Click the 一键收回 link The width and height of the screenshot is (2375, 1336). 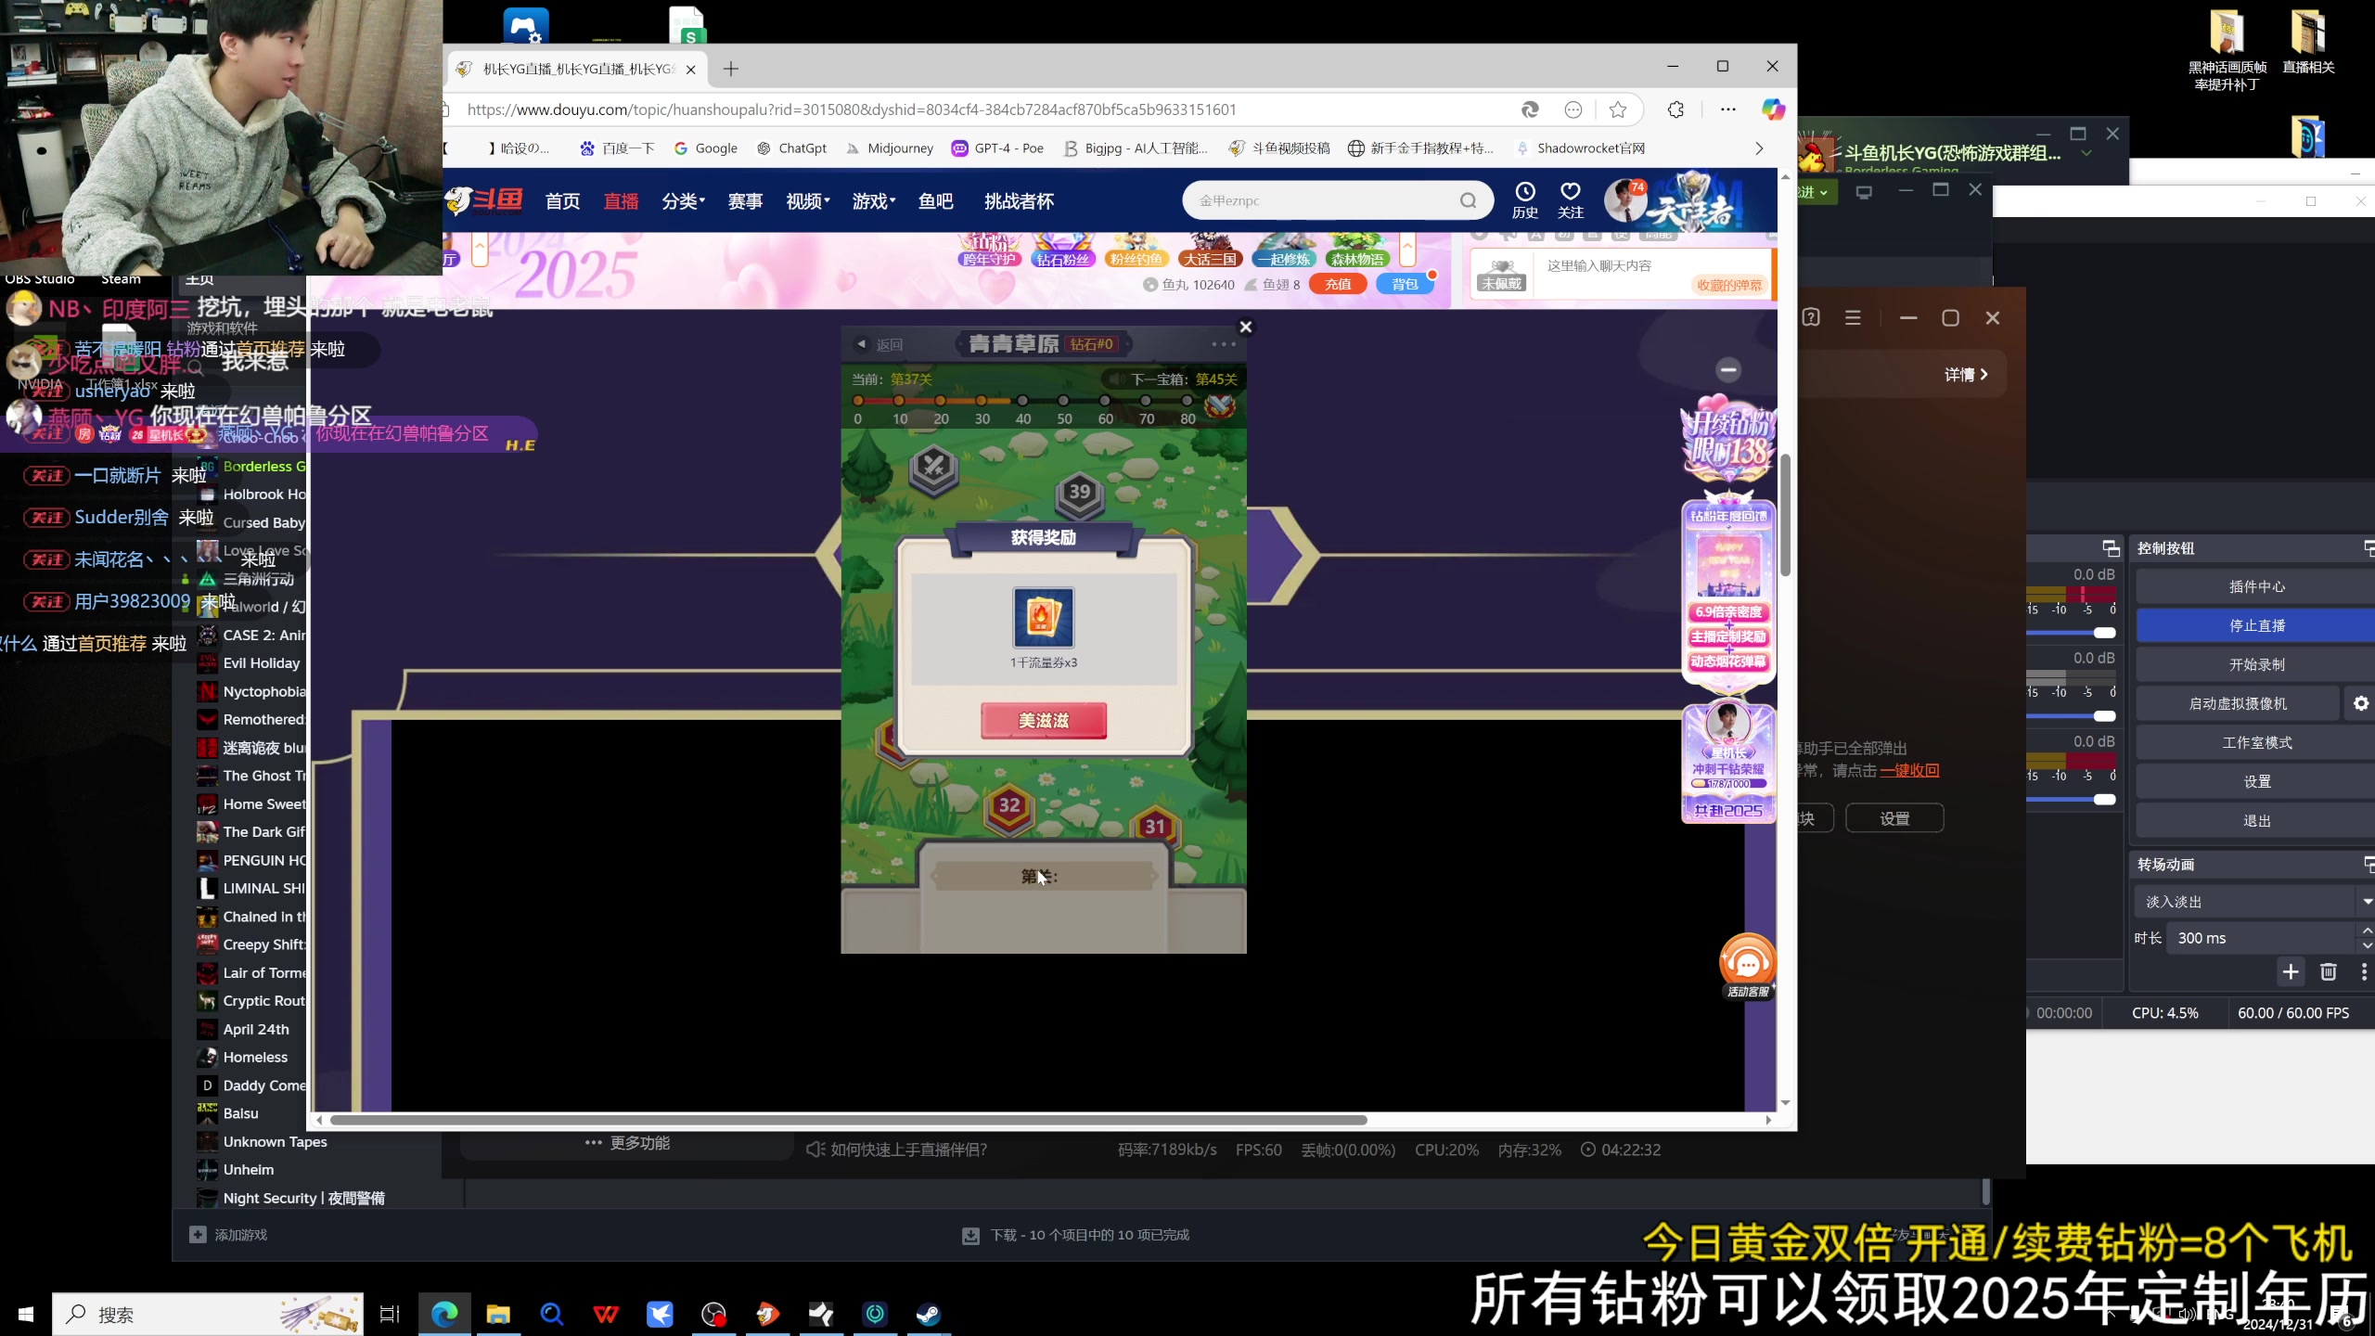tap(1909, 771)
